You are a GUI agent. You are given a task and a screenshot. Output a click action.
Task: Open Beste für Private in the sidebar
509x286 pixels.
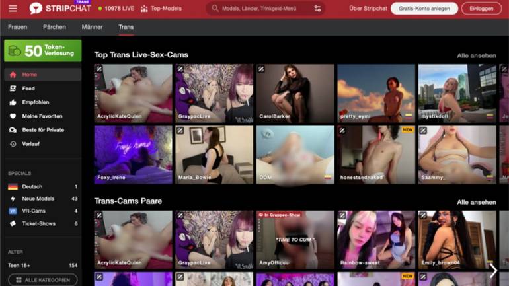(x=42, y=130)
